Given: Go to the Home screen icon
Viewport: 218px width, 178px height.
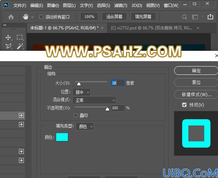Looking at the screenshot, I should (x=11, y=17).
